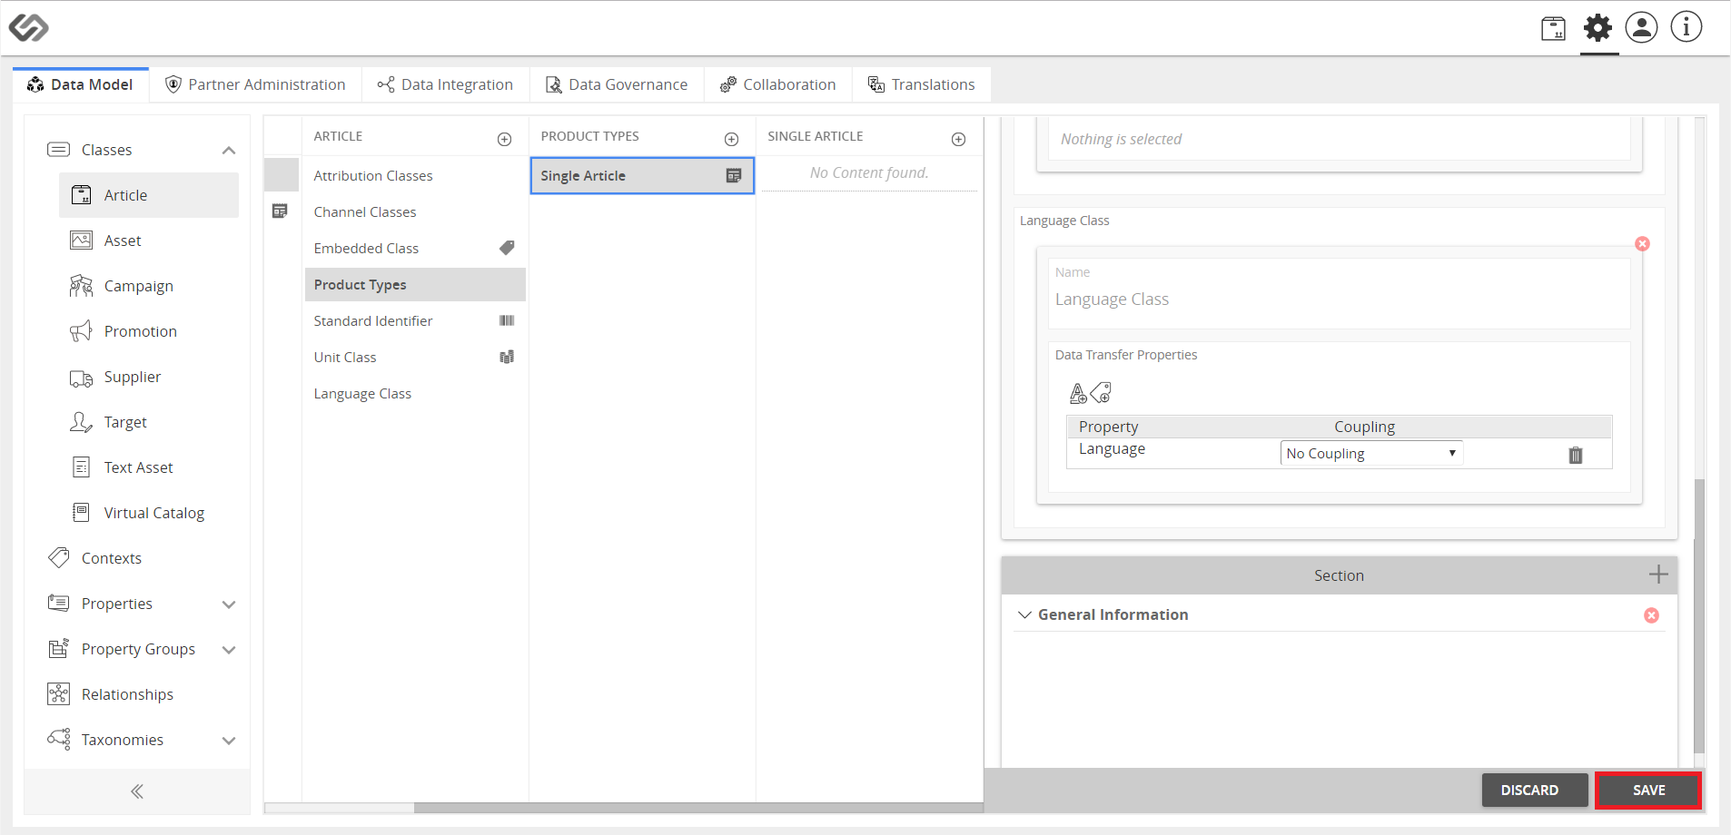This screenshot has height=835, width=1731.
Task: Select the Text Asset class icon
Action: pos(81,467)
